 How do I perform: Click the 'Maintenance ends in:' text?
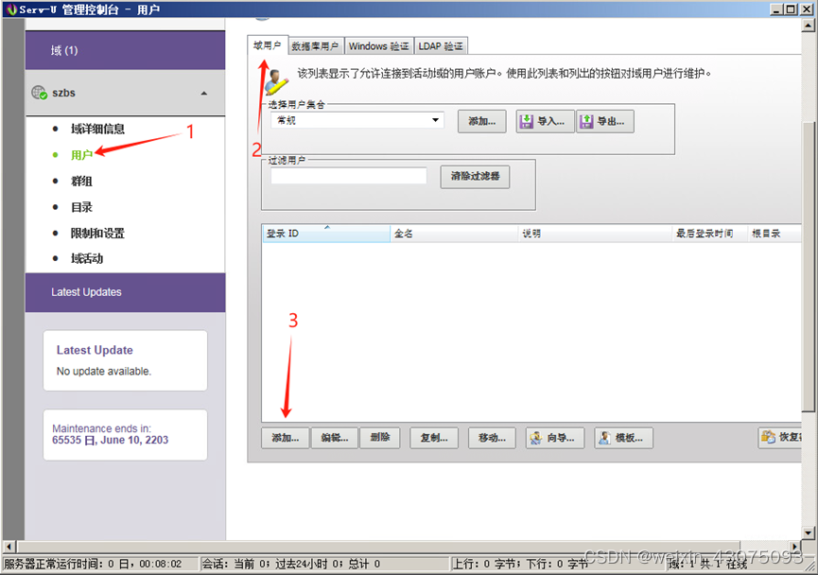point(101,428)
